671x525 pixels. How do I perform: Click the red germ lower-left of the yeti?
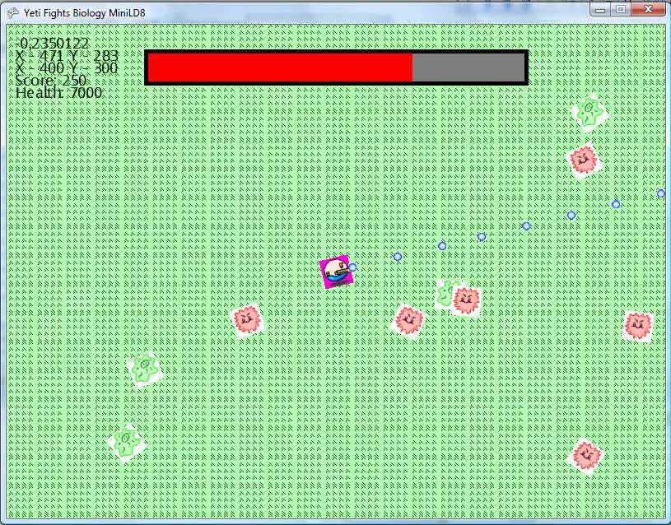click(247, 320)
